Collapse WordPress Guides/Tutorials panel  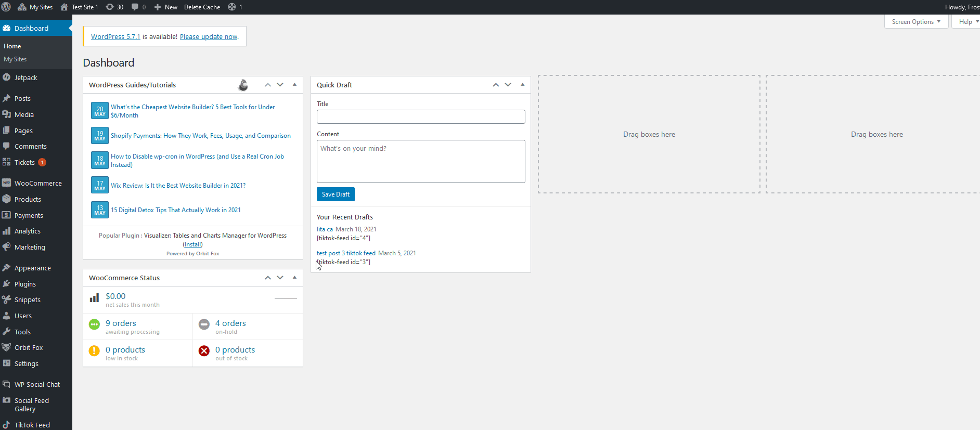(x=294, y=85)
